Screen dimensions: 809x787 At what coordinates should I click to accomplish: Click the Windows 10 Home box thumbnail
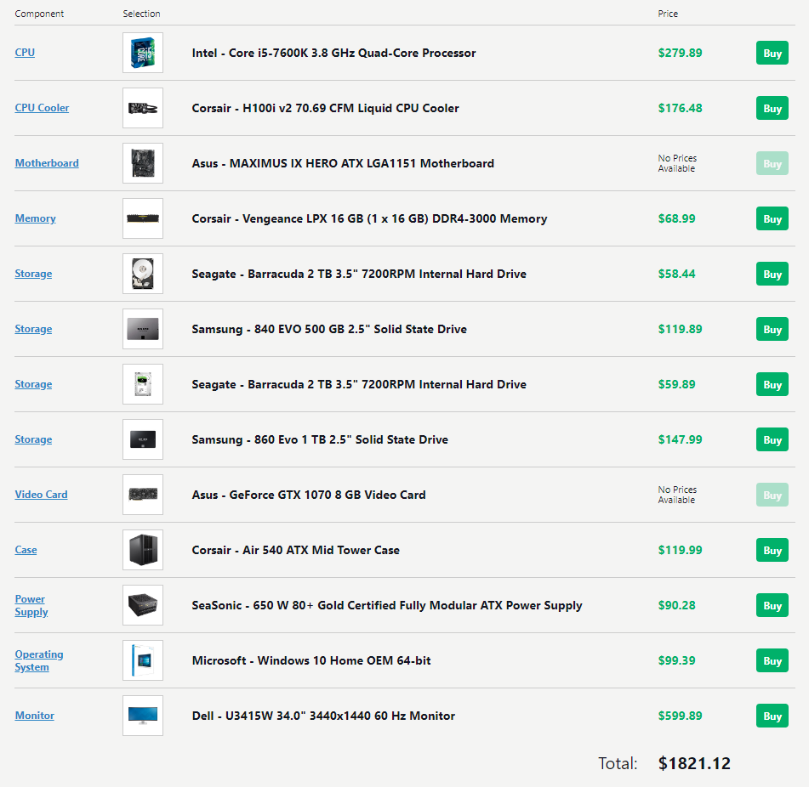click(x=143, y=660)
